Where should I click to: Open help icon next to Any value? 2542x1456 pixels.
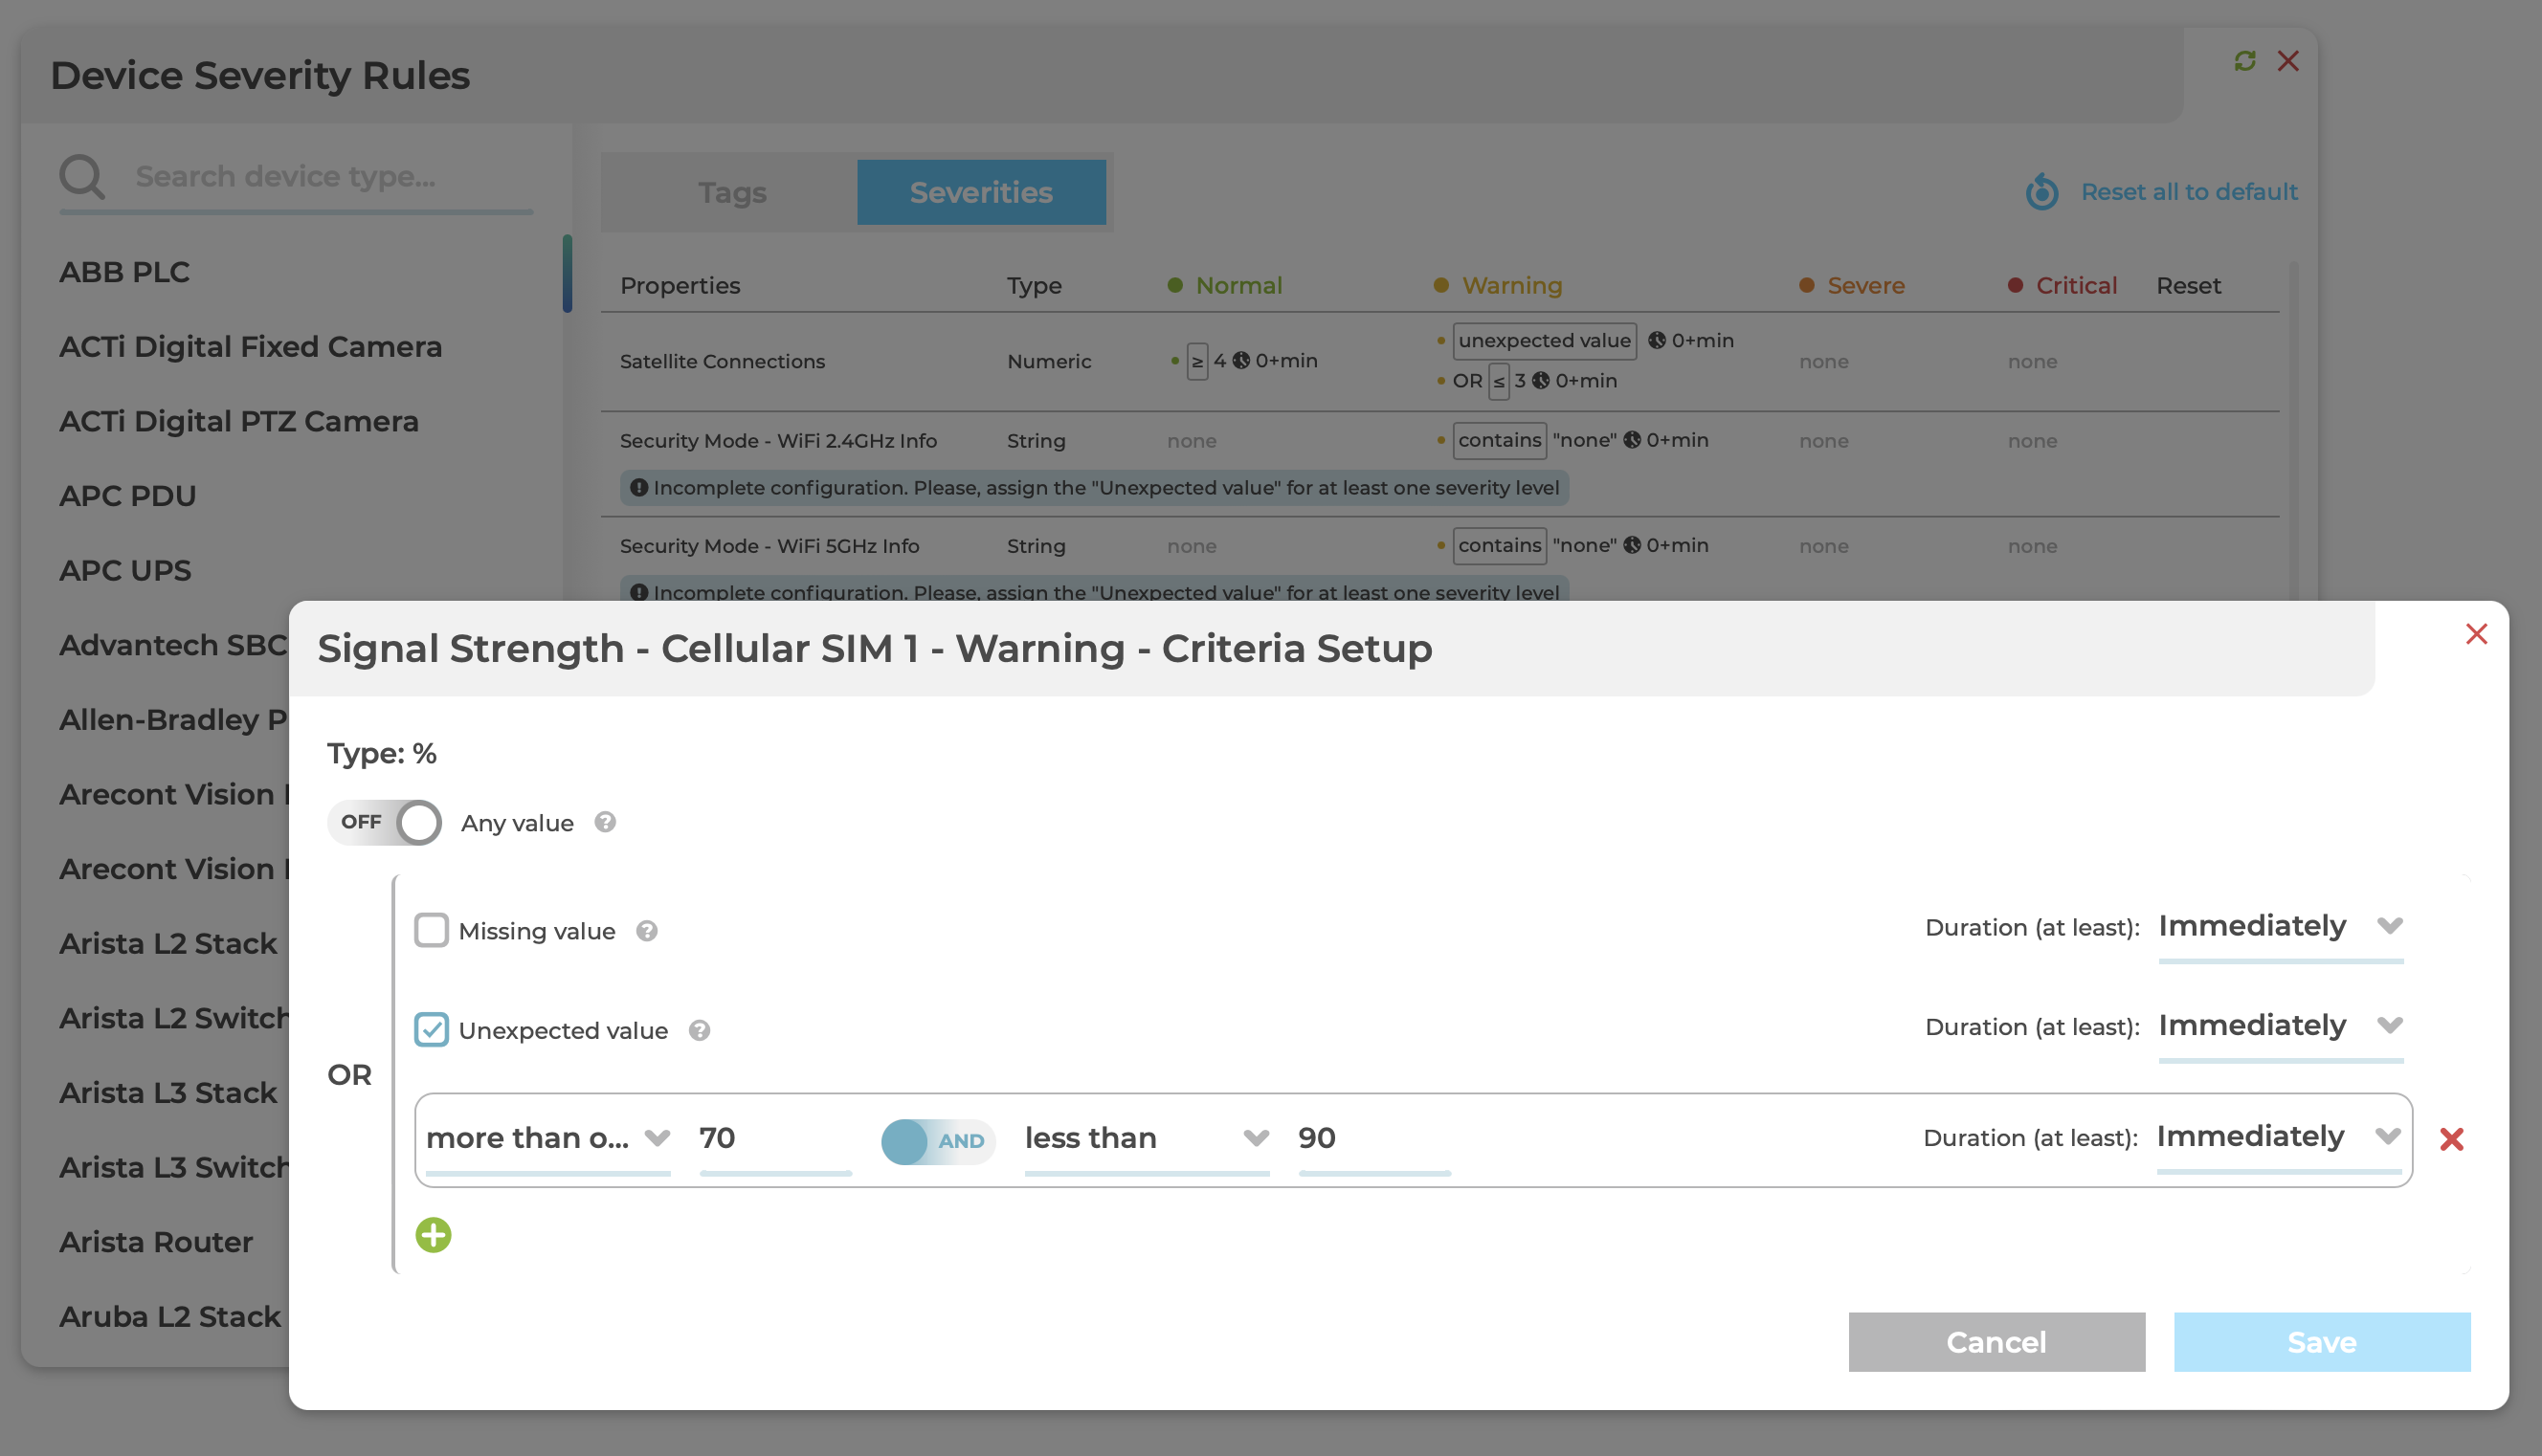coord(604,822)
